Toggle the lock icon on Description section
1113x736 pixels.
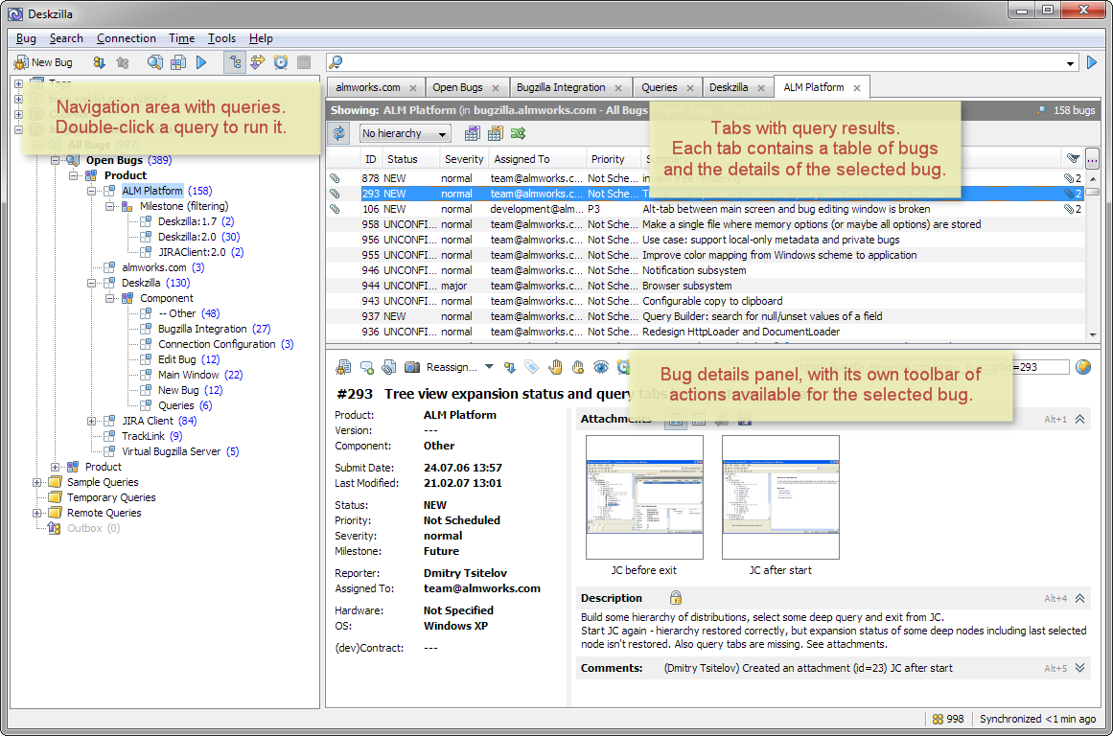pos(676,597)
